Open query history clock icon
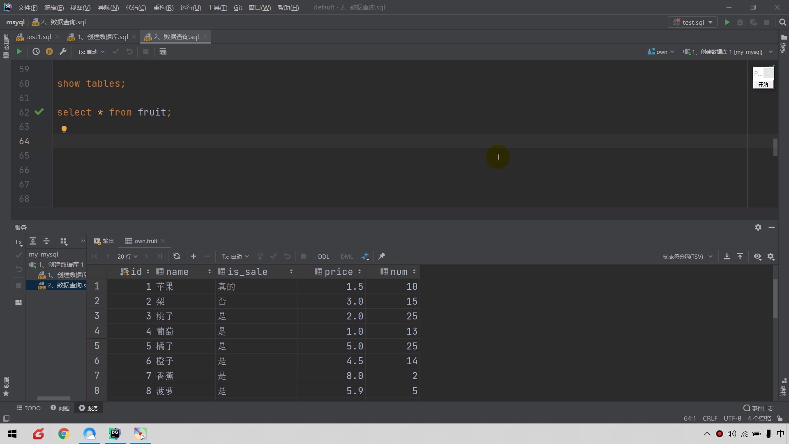789x444 pixels. (x=36, y=51)
